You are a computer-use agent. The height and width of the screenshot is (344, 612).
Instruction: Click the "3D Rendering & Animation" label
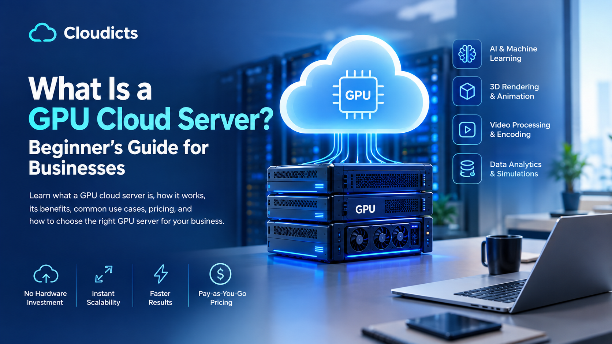pyautogui.click(x=514, y=91)
